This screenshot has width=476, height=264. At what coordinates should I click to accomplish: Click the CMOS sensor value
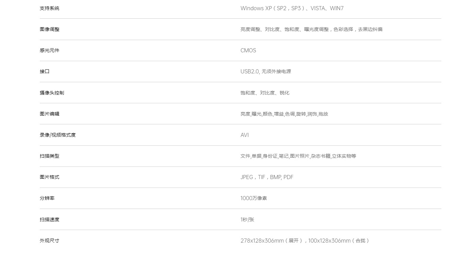(x=248, y=50)
